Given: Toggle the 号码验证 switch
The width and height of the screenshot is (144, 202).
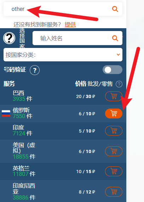Looking at the screenshot, I should (x=113, y=70).
